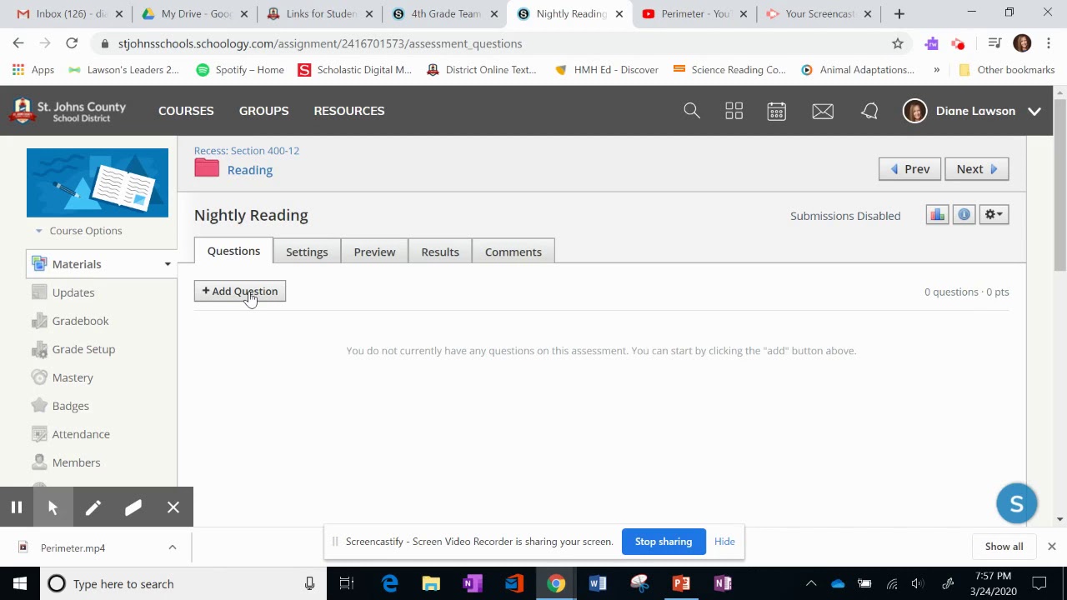The height and width of the screenshot is (600, 1067).
Task: Select the Screencastify eraser tool
Action: pos(133,507)
